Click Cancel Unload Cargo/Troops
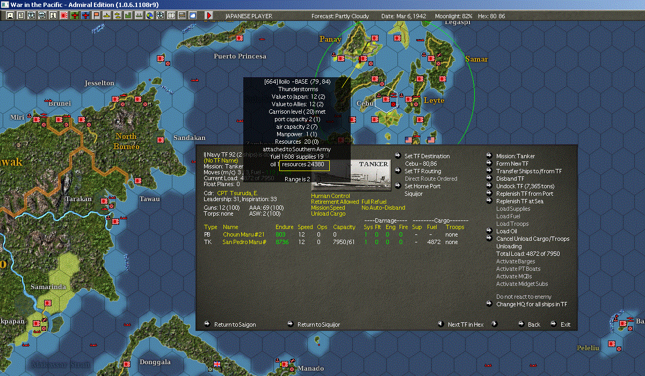Screen dimensions: 645x376 pyautogui.click(x=533, y=239)
